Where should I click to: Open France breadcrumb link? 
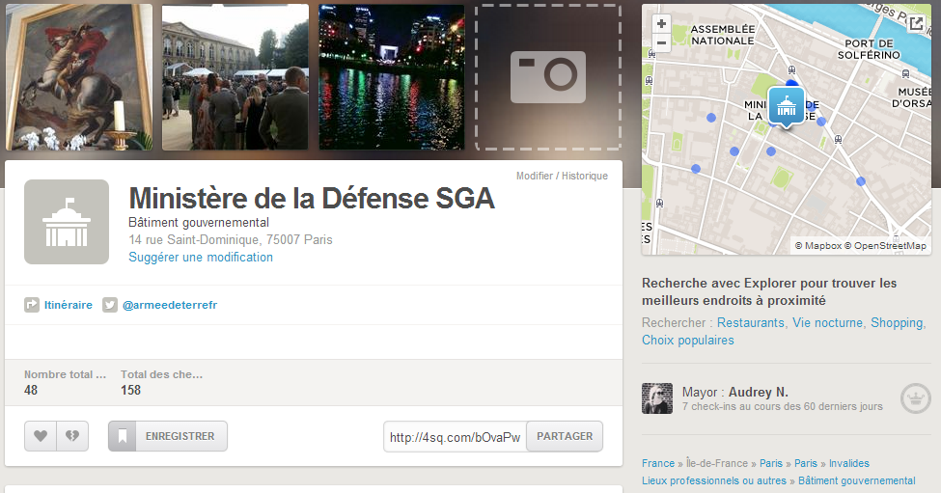(658, 463)
